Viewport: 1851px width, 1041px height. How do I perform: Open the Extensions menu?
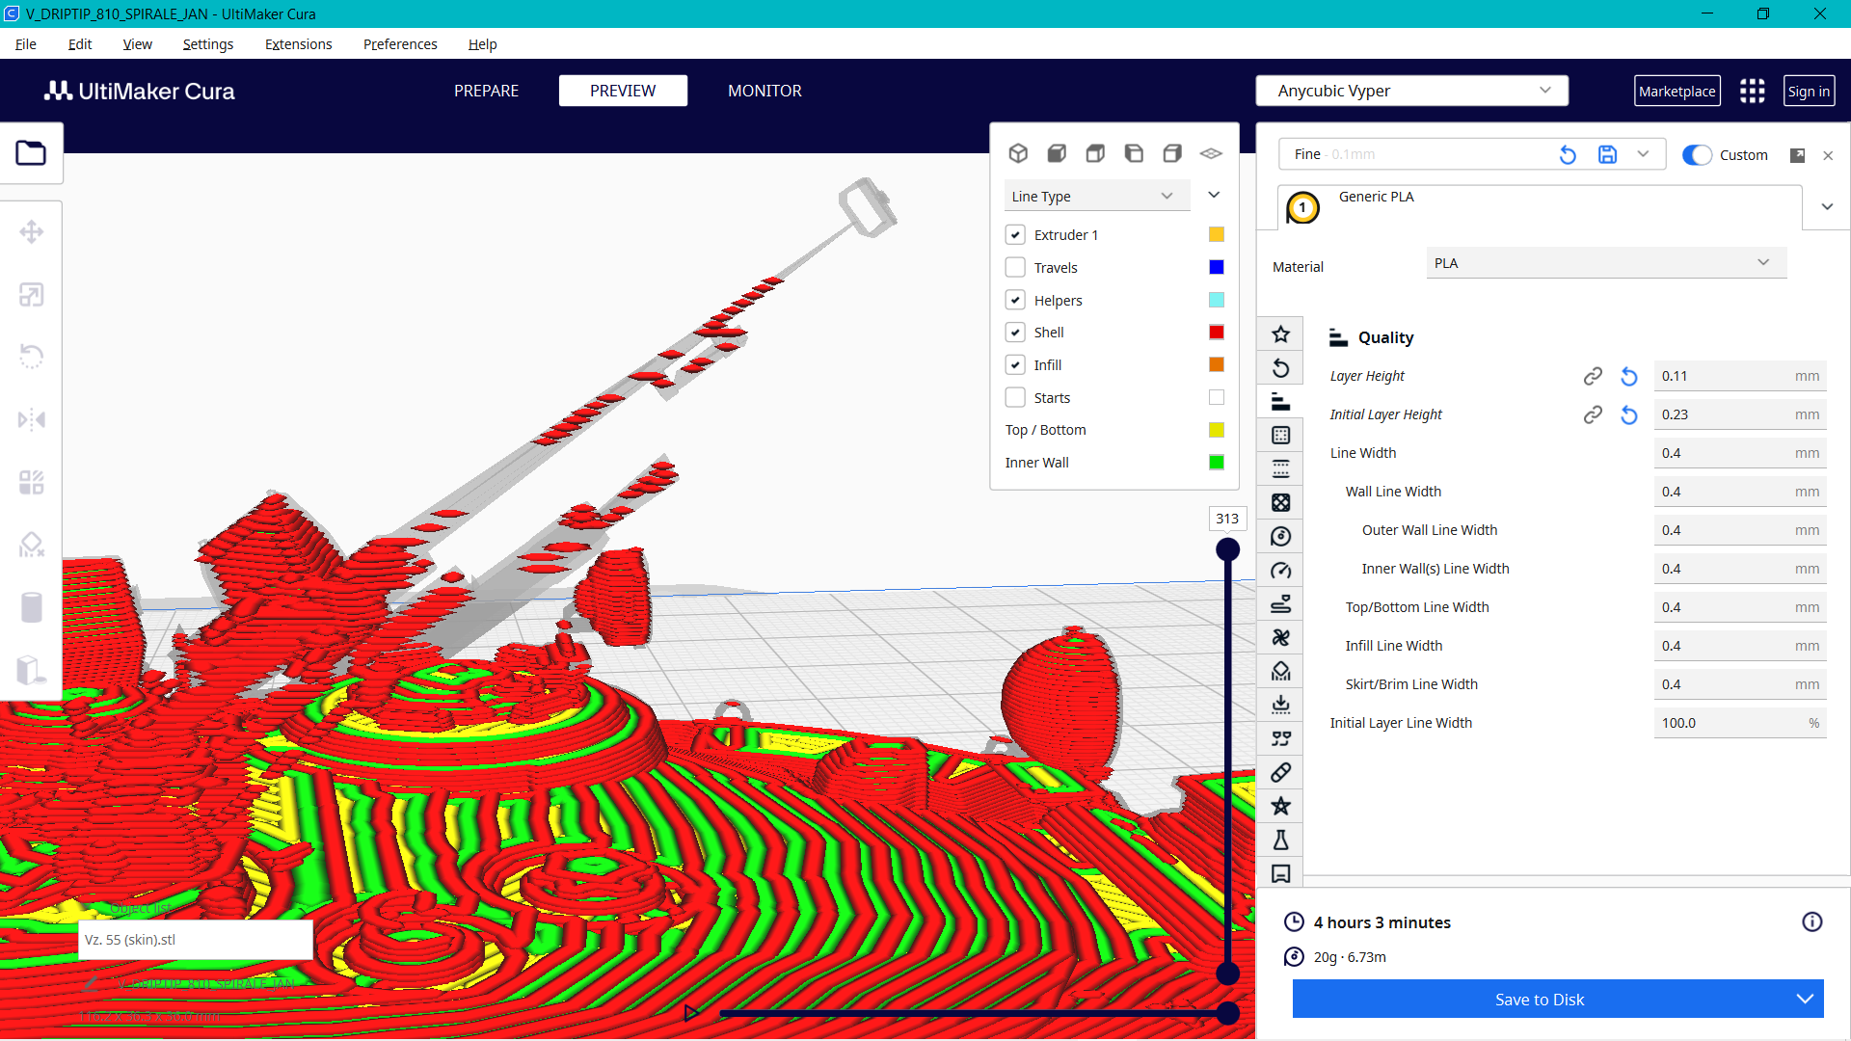point(298,43)
